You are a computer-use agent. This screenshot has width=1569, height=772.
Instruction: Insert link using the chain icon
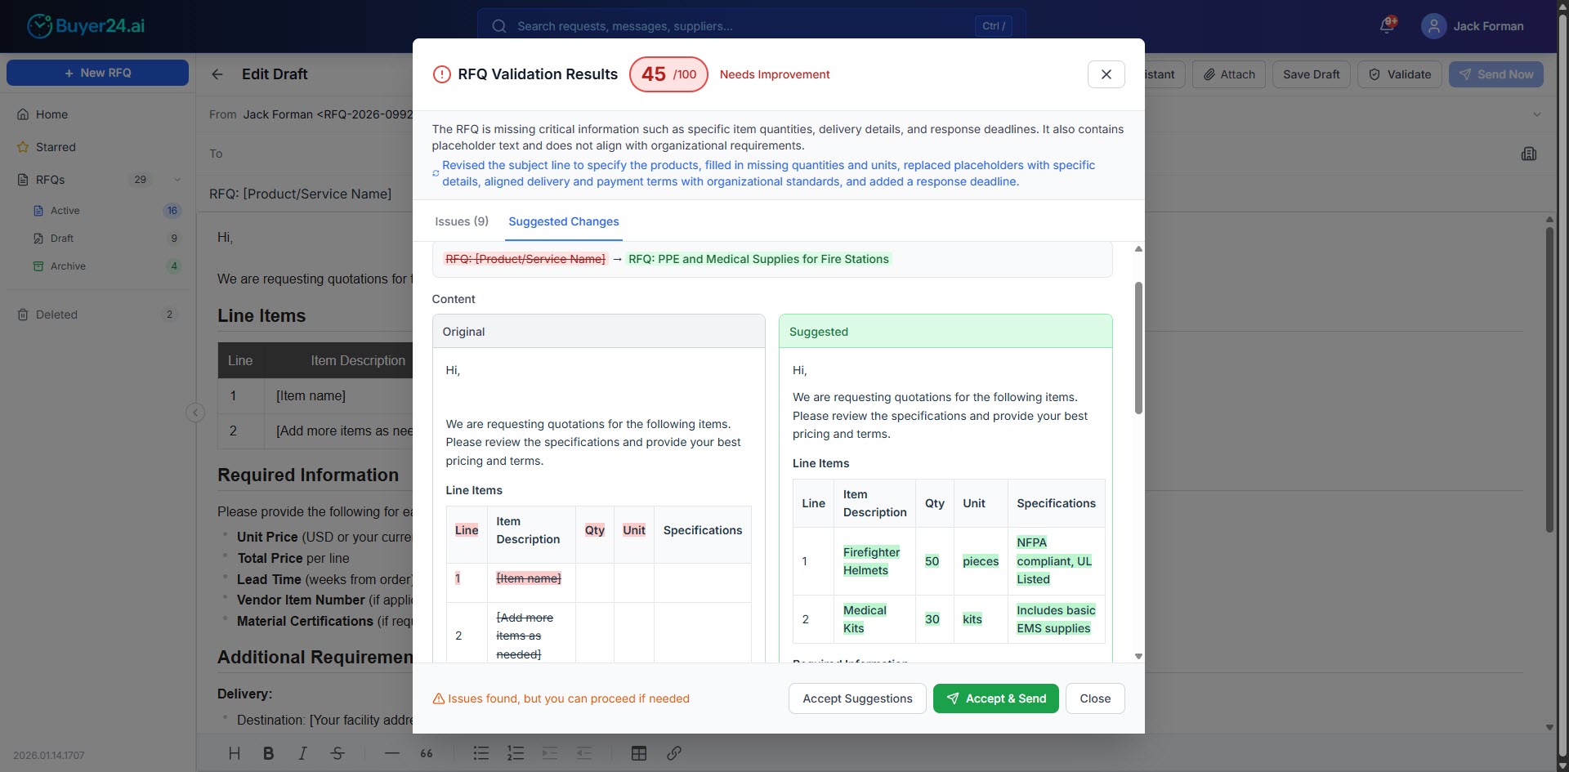point(674,753)
